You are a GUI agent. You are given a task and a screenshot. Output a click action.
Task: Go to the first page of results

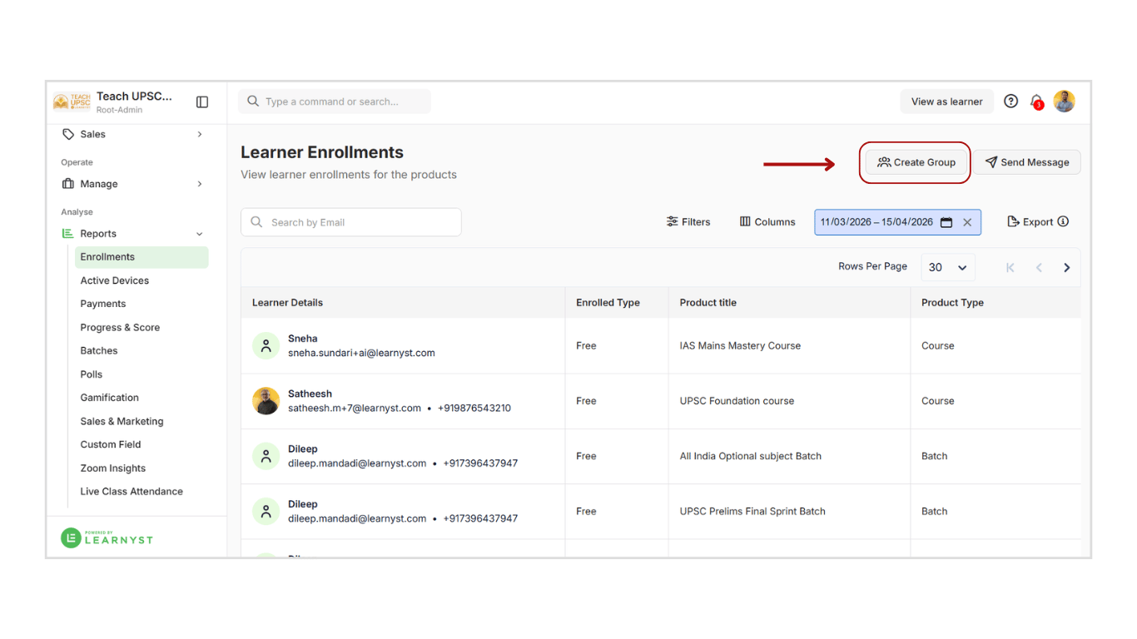click(1010, 268)
